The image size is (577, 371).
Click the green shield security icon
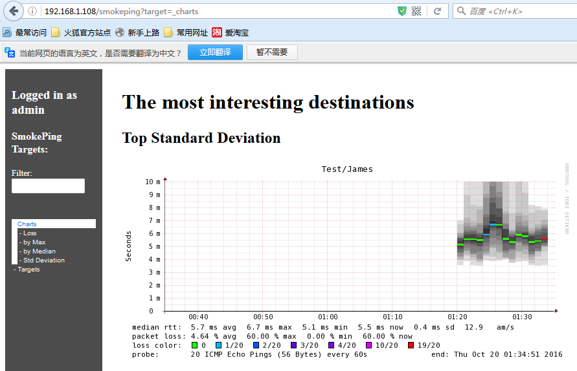pyautogui.click(x=402, y=12)
